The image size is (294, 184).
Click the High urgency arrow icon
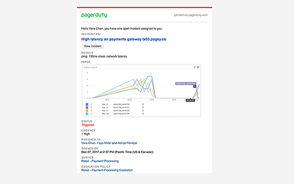coord(82,134)
